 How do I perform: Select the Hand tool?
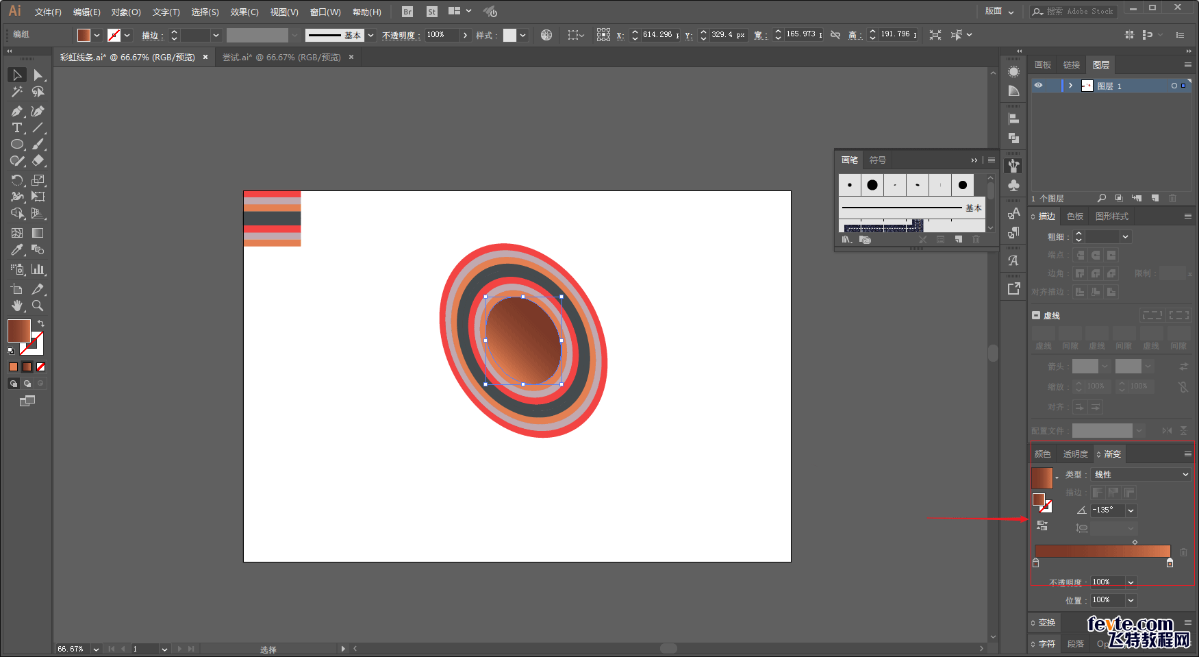pyautogui.click(x=17, y=306)
